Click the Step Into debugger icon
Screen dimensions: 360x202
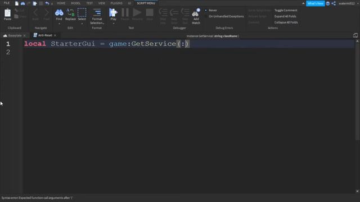pyautogui.click(x=163, y=12)
